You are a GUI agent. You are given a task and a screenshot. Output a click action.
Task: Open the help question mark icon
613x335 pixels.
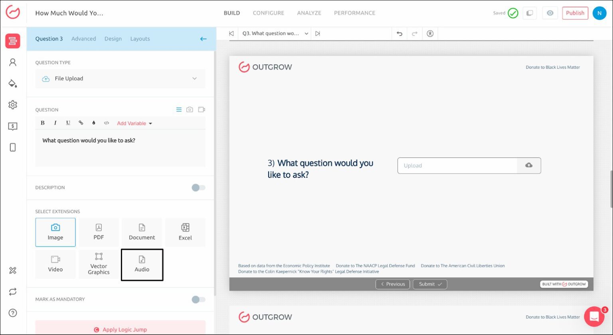[x=13, y=313]
